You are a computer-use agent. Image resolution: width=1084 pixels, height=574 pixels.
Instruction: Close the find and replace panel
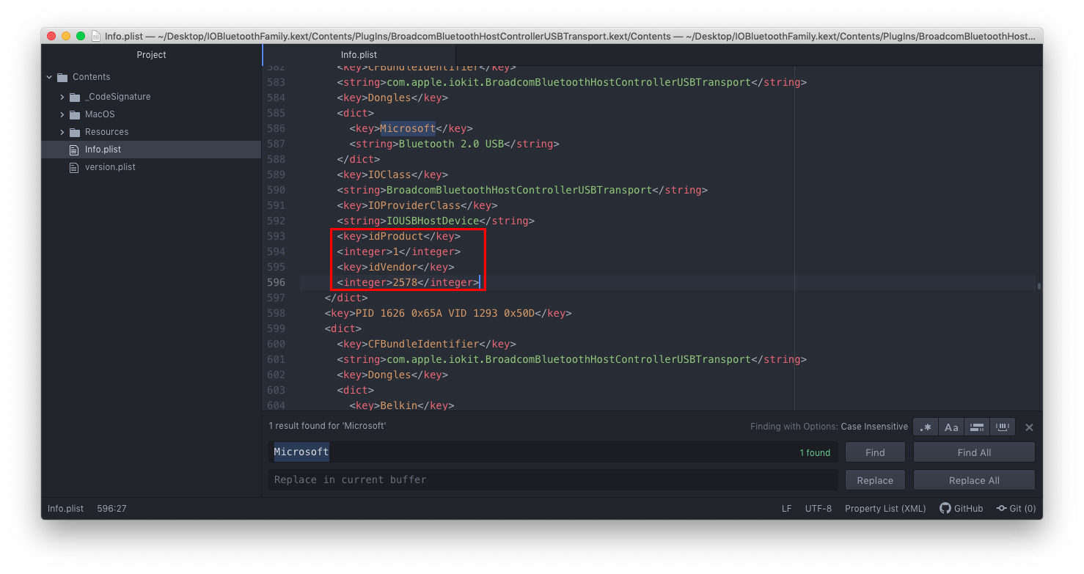pyautogui.click(x=1029, y=427)
